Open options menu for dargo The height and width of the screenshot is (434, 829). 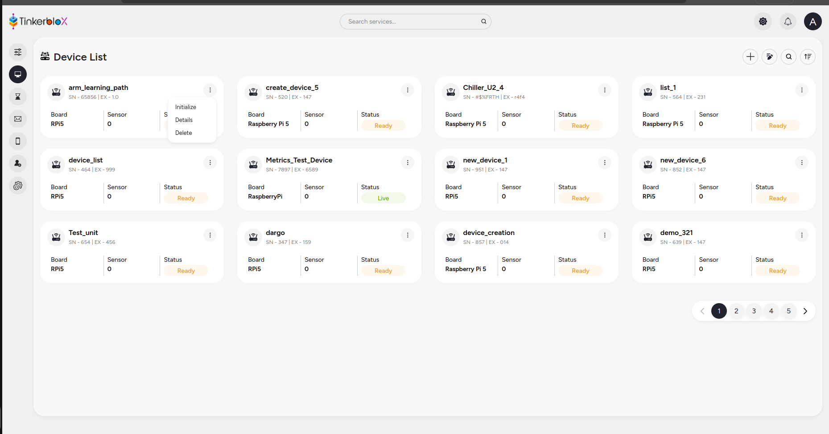point(408,235)
